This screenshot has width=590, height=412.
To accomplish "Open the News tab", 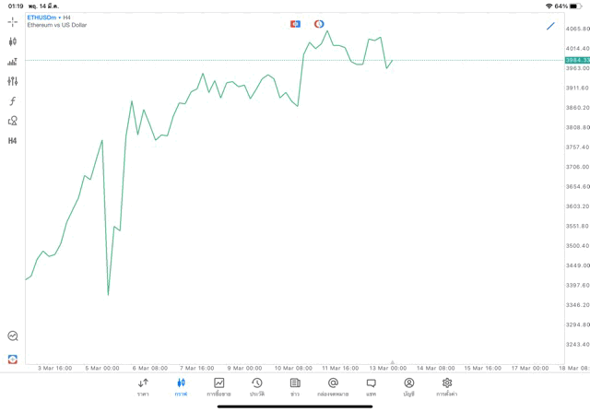I will pyautogui.click(x=295, y=386).
